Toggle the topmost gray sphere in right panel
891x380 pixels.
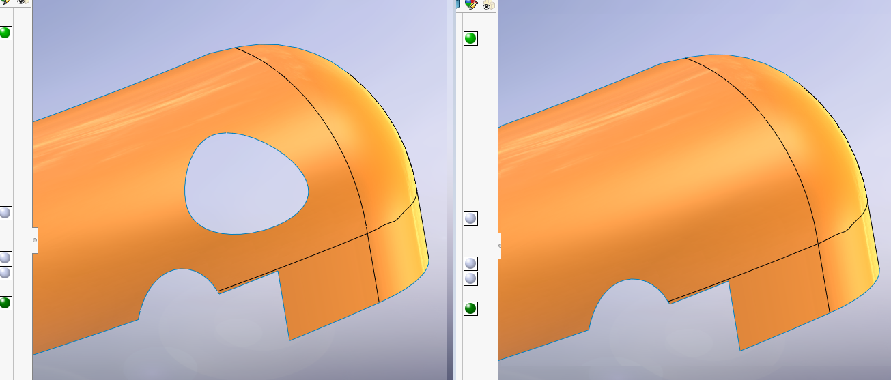[x=470, y=218]
